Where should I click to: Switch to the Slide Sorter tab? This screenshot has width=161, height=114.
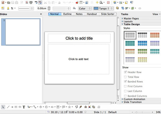(108, 14)
